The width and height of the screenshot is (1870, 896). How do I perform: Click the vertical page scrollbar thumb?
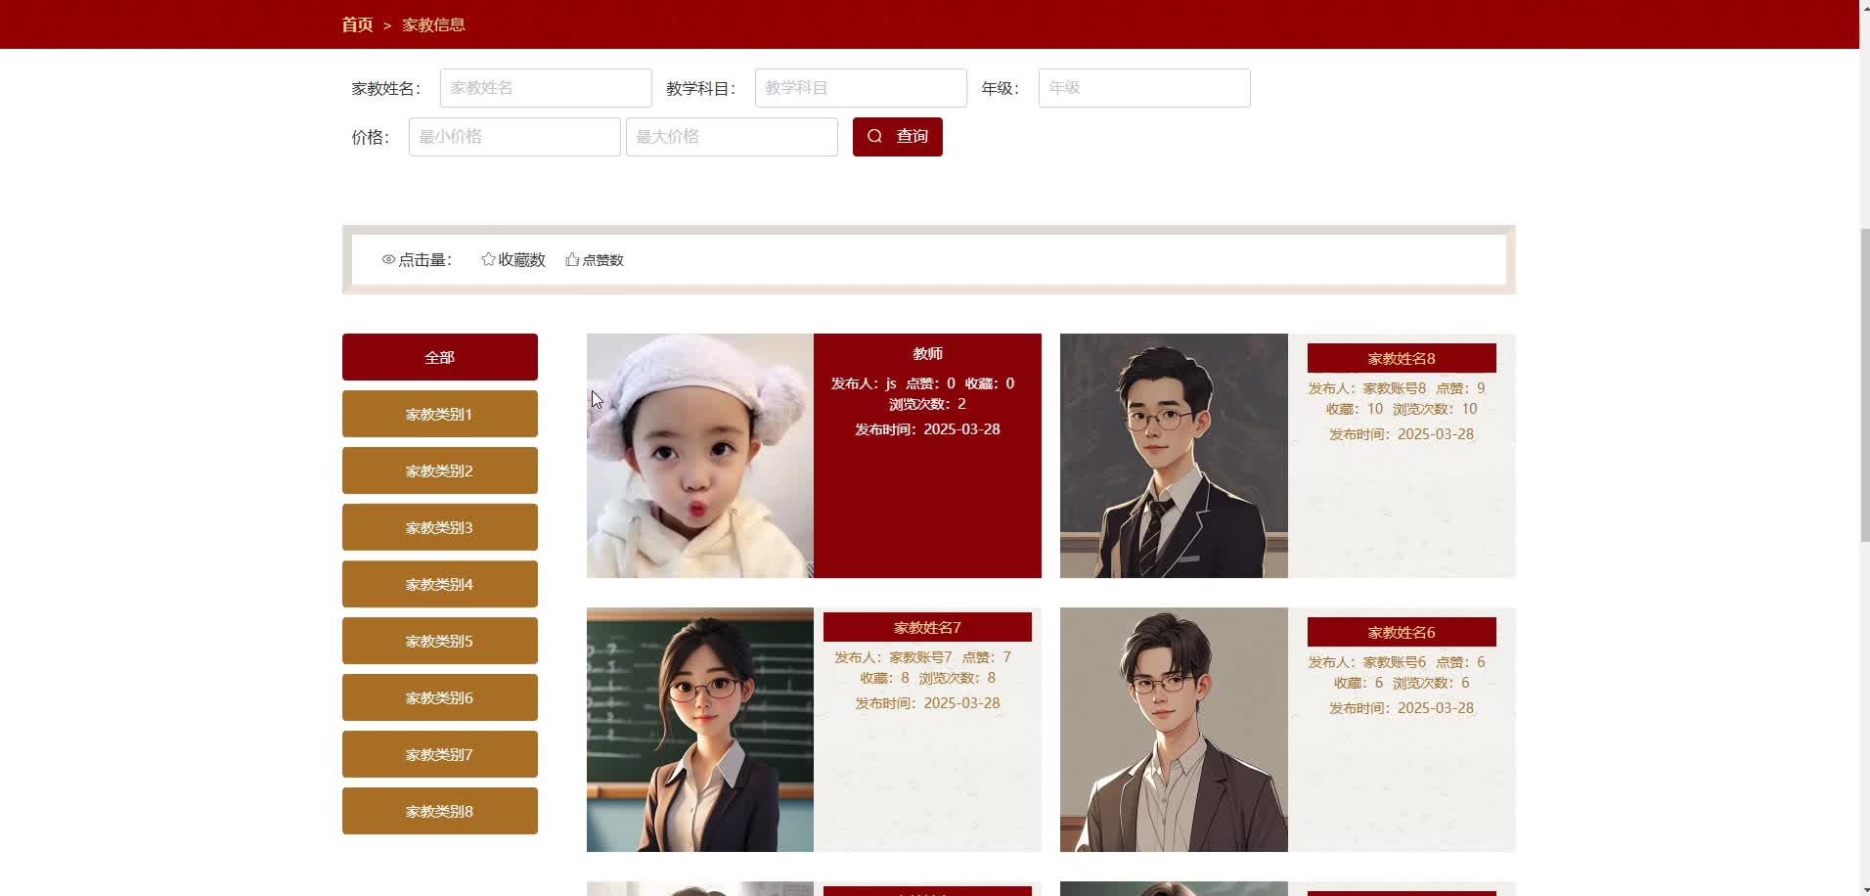coord(1864,384)
